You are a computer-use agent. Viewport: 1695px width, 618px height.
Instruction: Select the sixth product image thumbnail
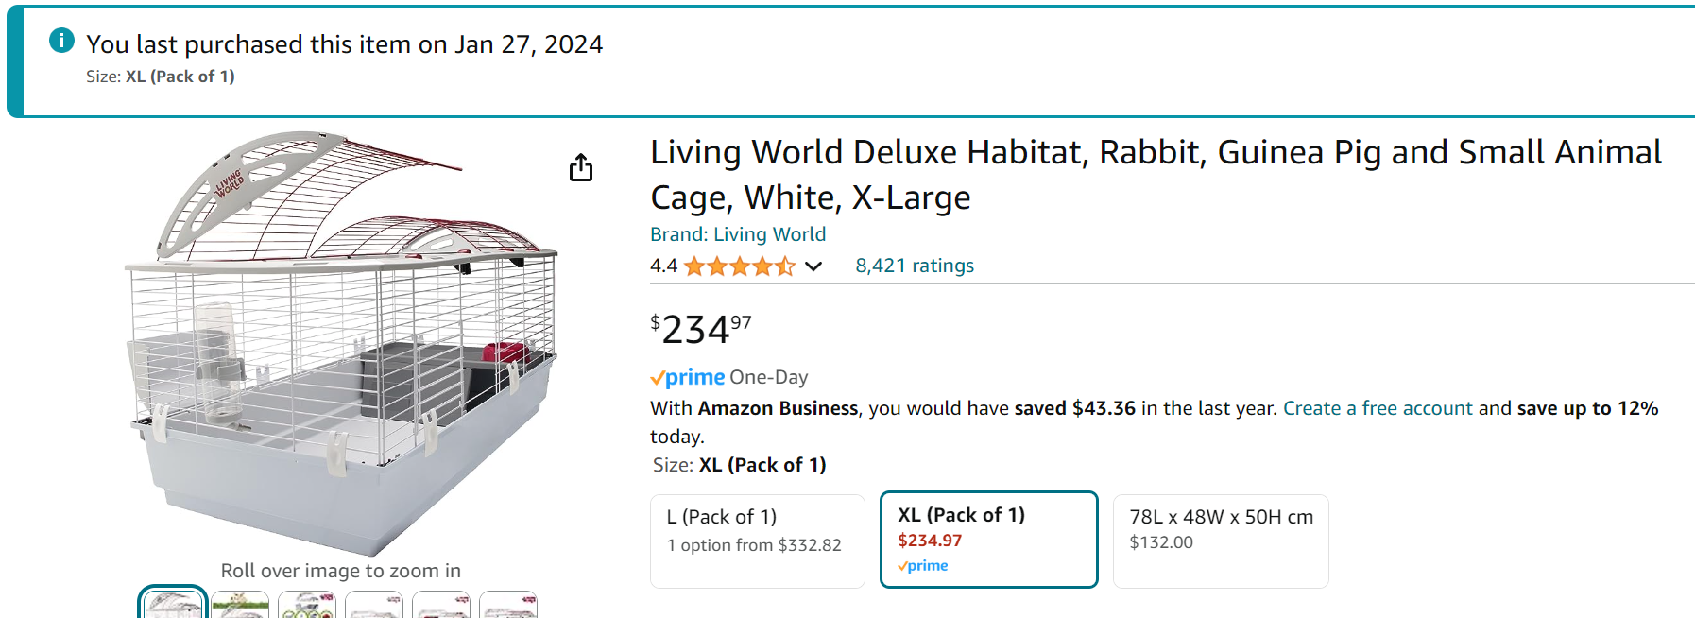[x=508, y=605]
